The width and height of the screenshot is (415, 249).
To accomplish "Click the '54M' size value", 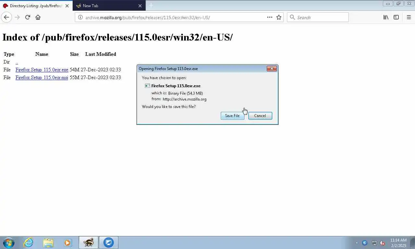I will tap(74, 70).
